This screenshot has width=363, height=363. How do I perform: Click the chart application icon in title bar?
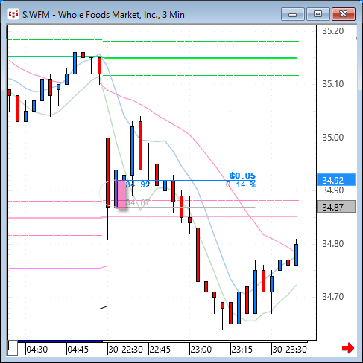pos(13,14)
